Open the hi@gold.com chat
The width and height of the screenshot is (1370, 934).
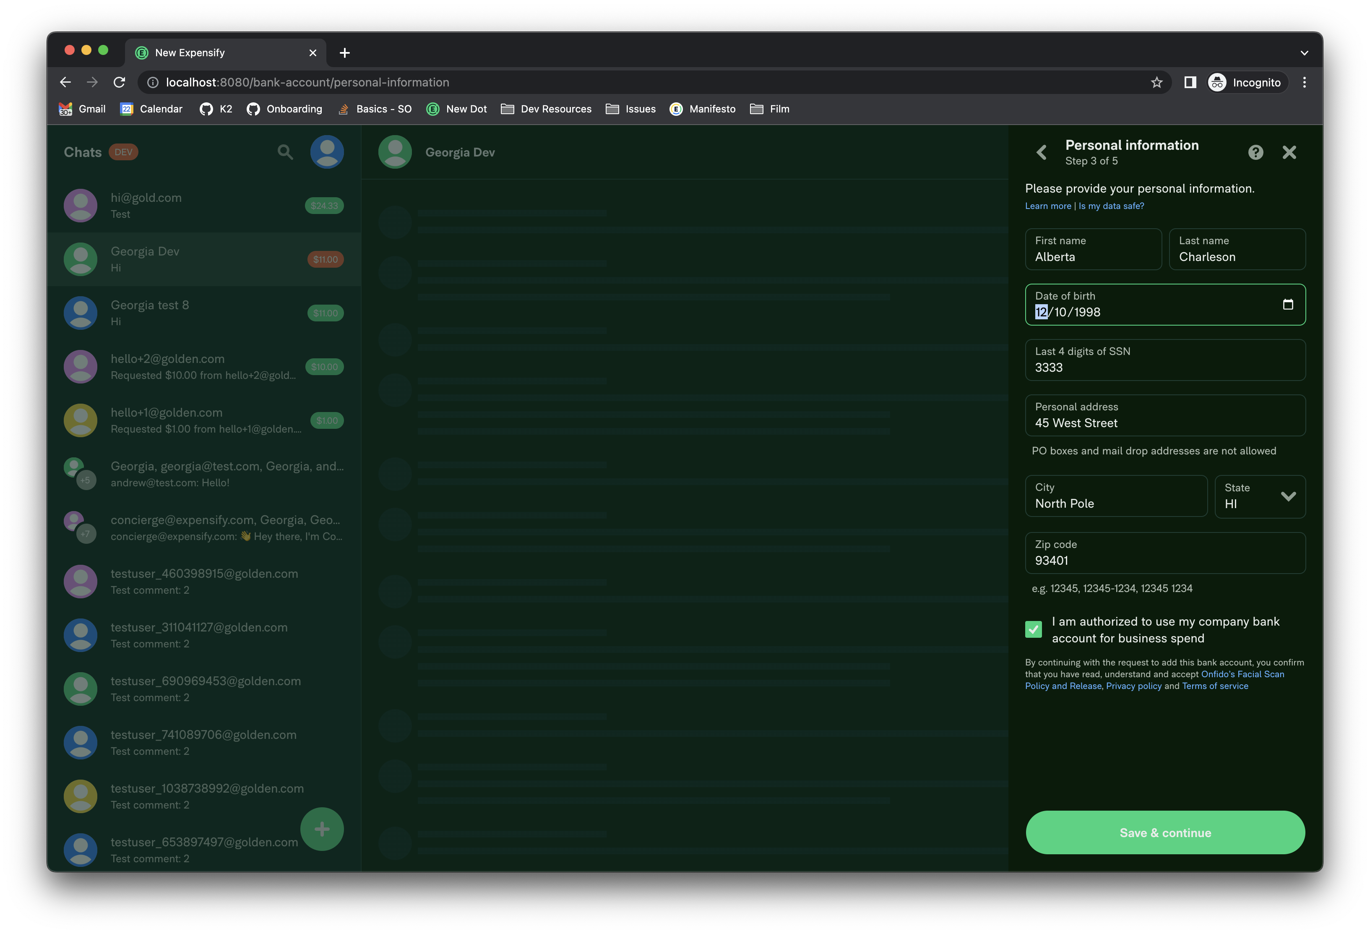pyautogui.click(x=204, y=205)
